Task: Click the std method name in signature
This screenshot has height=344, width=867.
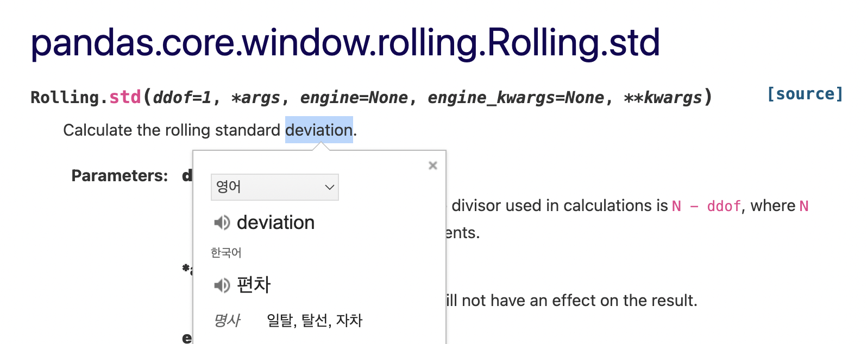Action: pyautogui.click(x=125, y=97)
